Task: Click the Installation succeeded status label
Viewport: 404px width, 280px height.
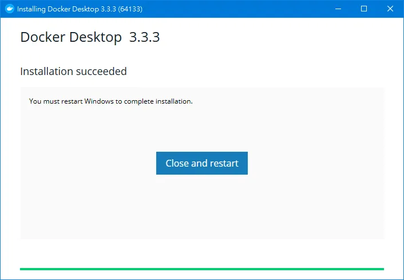Action: pos(73,72)
